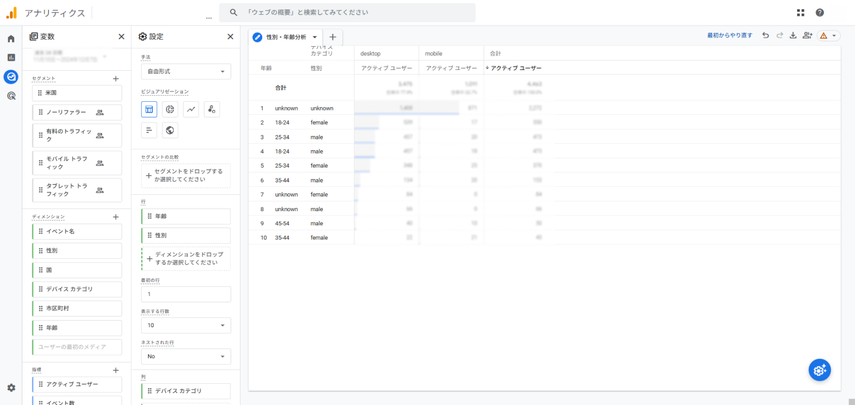The width and height of the screenshot is (855, 405).
Task: Select the 米国 segment
Action: (x=77, y=93)
